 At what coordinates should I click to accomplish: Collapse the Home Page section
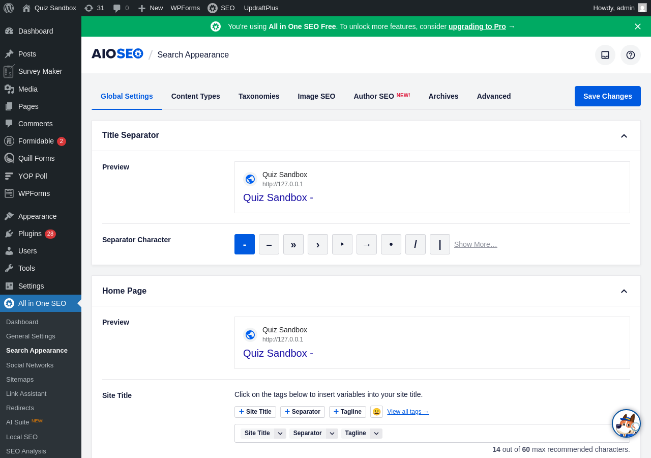click(x=624, y=291)
